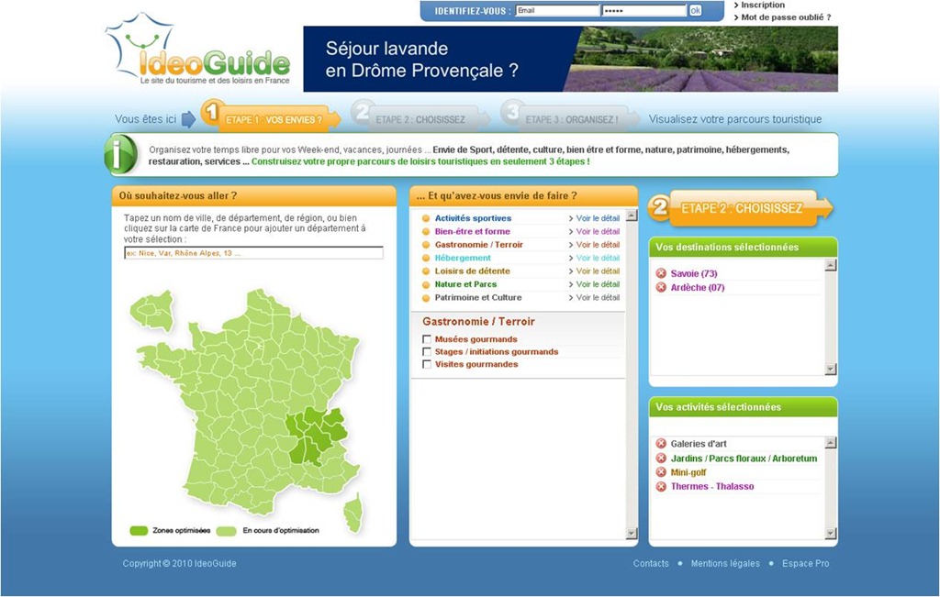Delete Jardins / Parcs floraux entry icon
The image size is (940, 597).
point(661,459)
